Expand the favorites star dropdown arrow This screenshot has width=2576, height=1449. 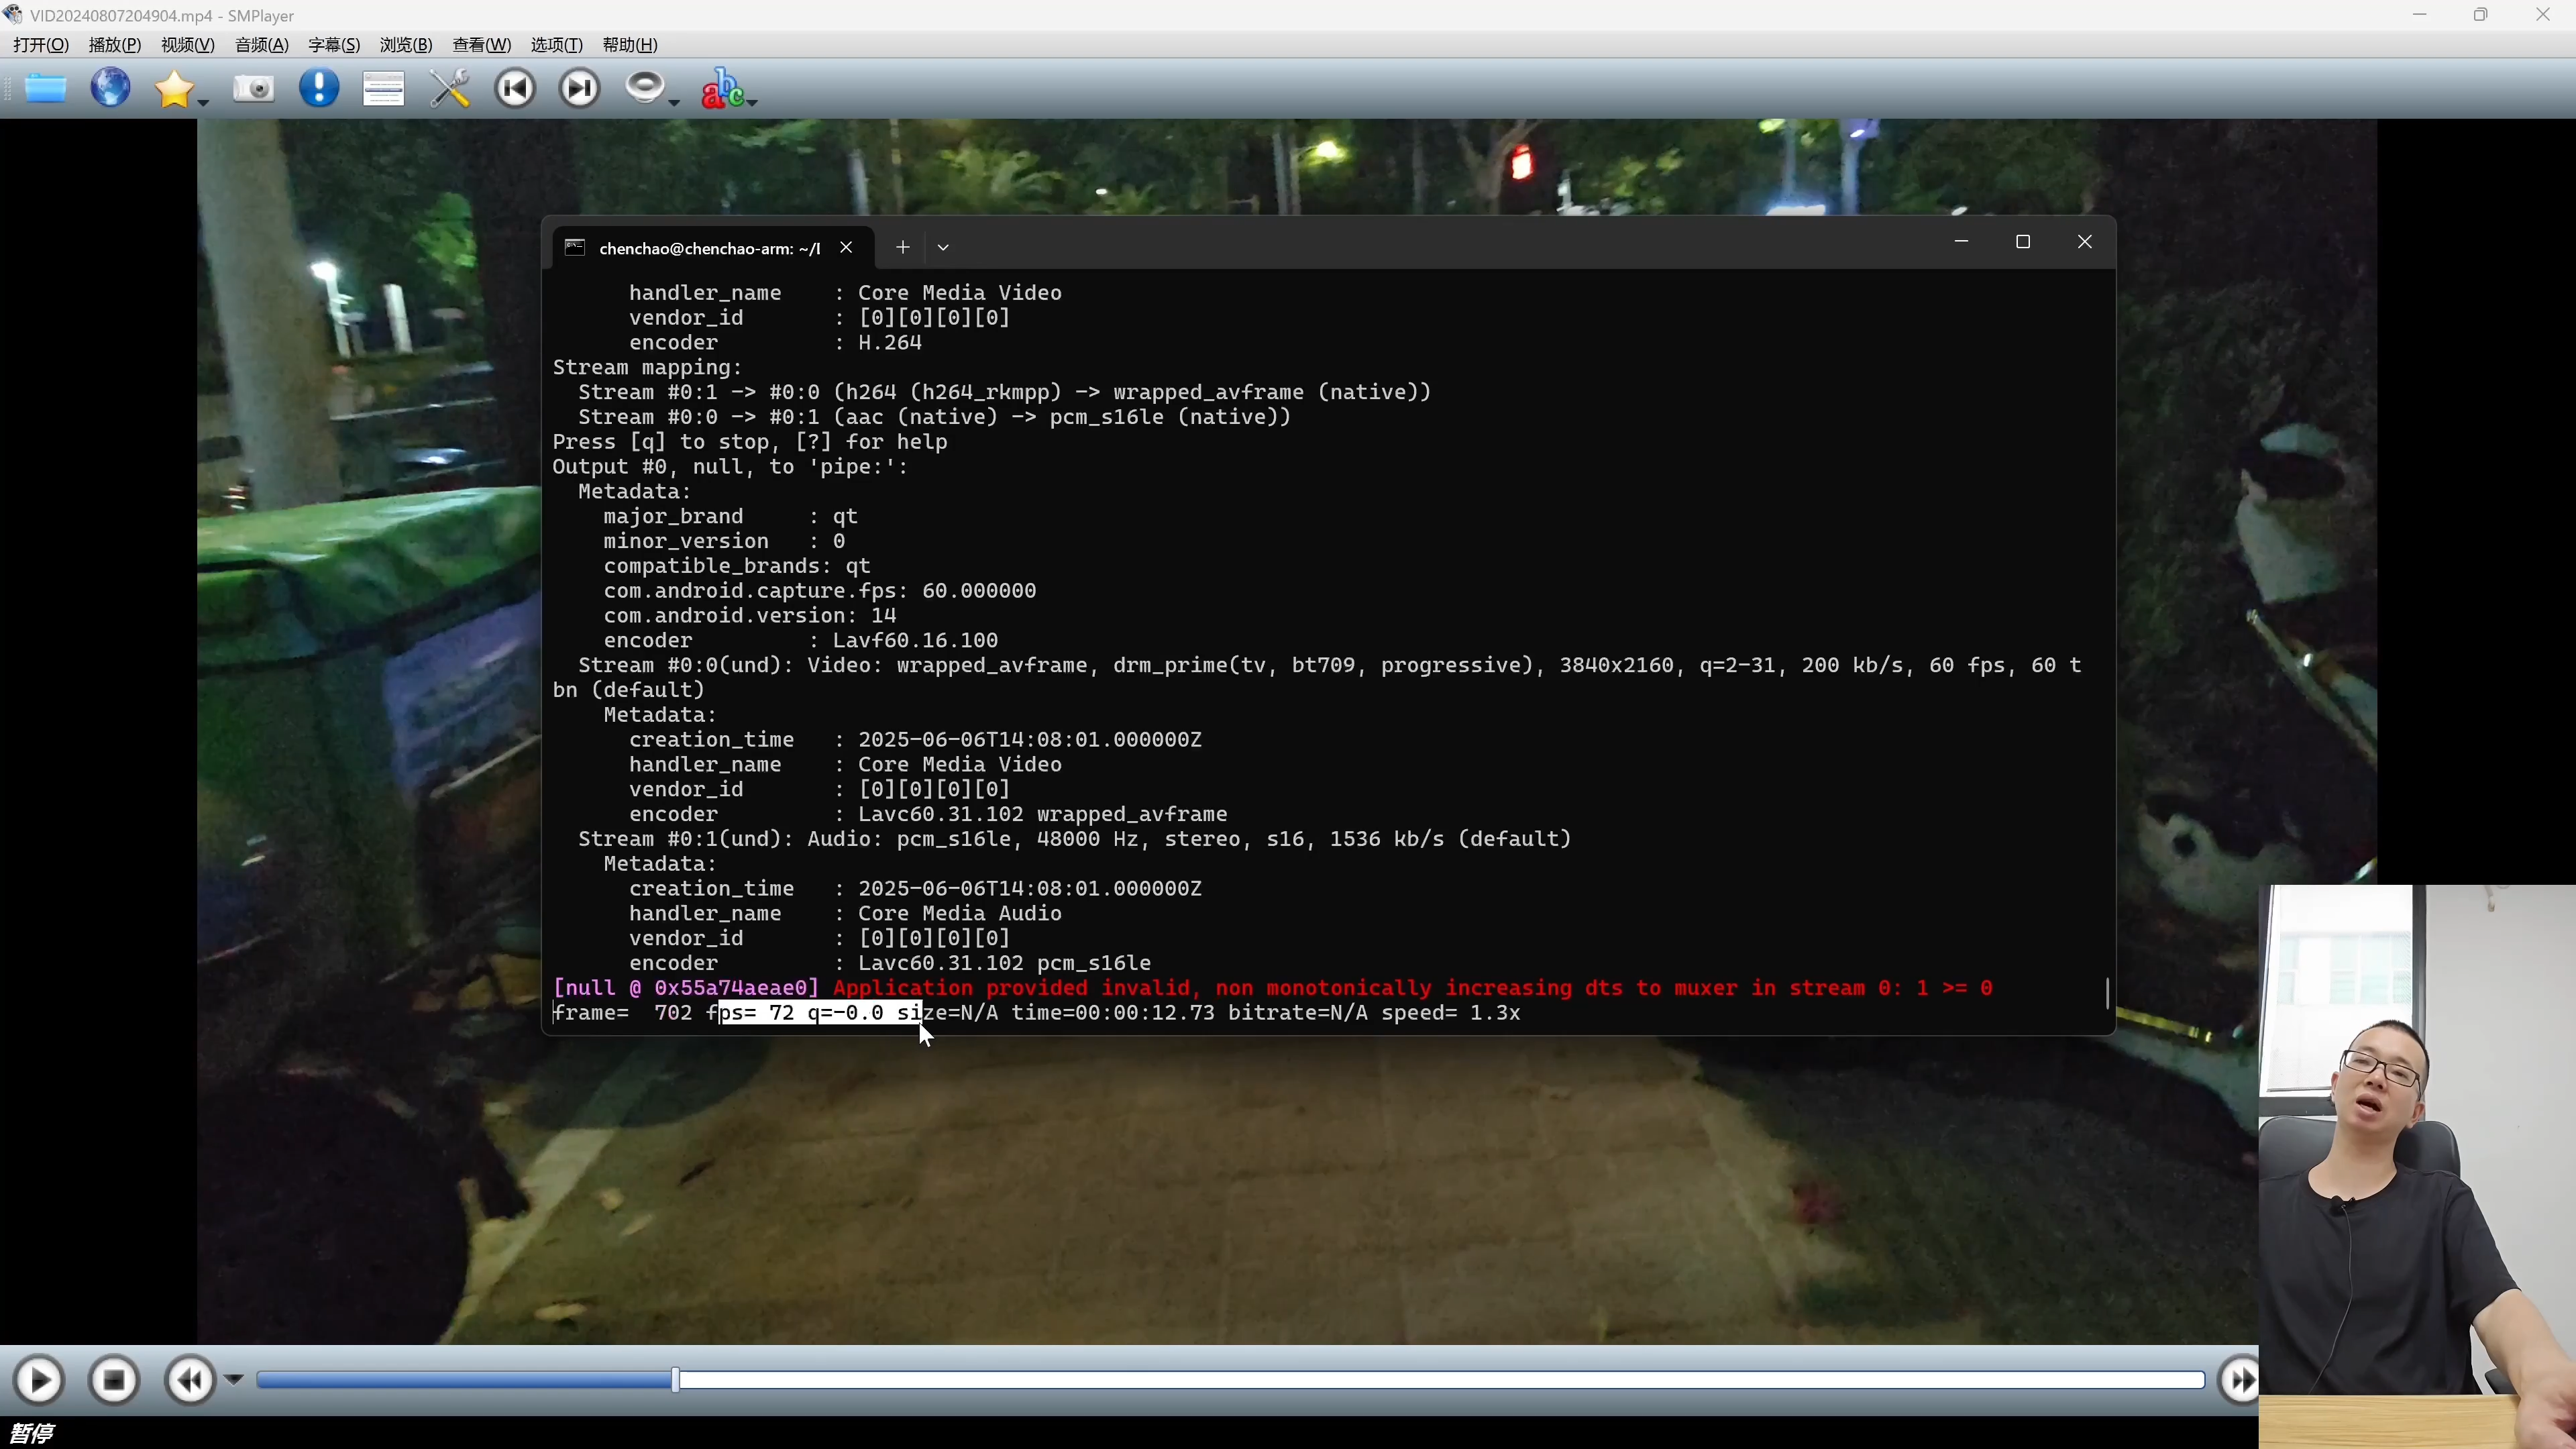coord(204,102)
